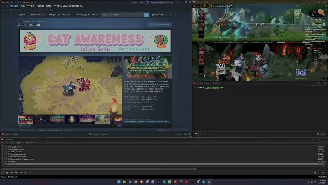Launch Chrome from the taskbar
Image resolution: width=328 pixels, height=185 pixels.
(136, 182)
